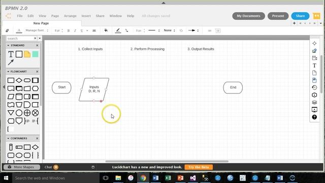This screenshot has height=183, width=325.
Task: Click the font size stepper
Action: coord(62,30)
